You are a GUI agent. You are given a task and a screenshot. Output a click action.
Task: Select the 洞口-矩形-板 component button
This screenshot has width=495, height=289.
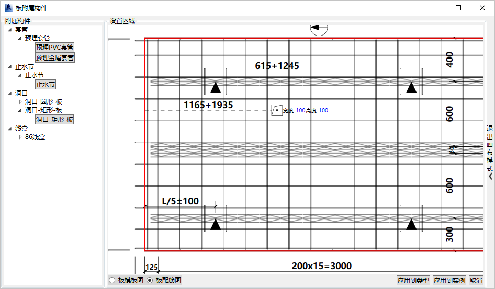[x=54, y=120]
